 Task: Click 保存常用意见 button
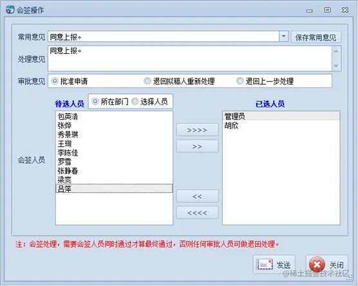point(316,37)
